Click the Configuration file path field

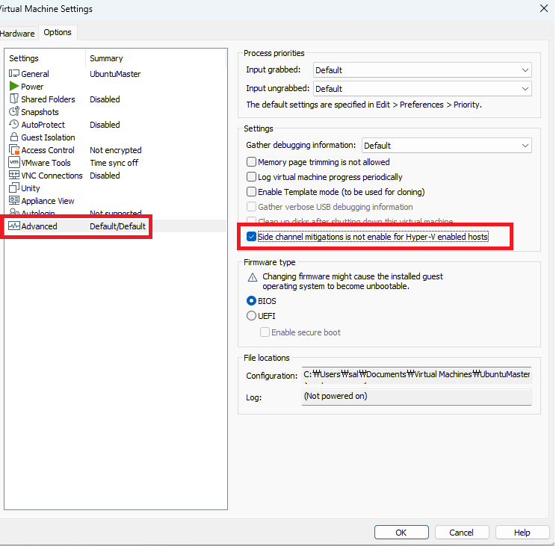tap(416, 375)
